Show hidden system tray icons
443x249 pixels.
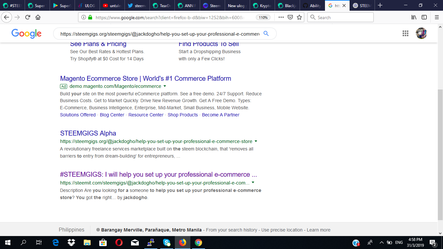point(381,243)
